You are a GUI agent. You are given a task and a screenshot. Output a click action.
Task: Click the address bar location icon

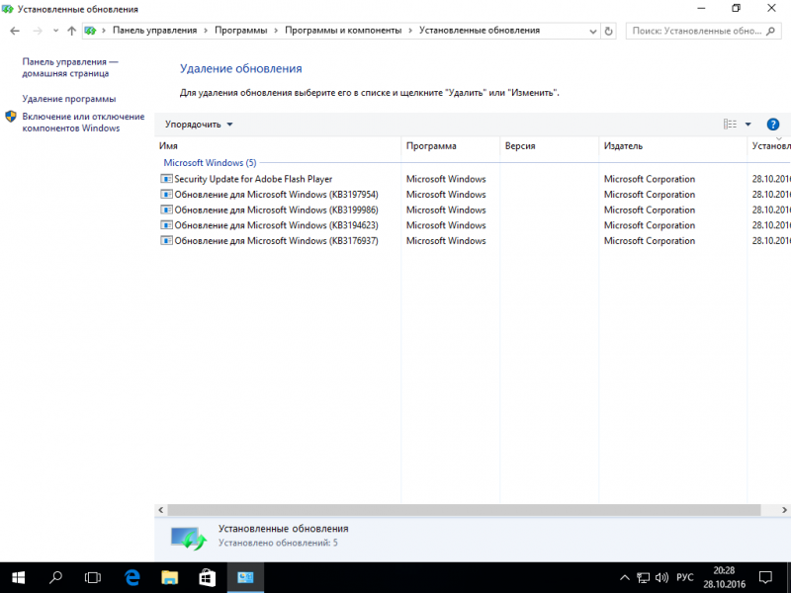point(90,31)
